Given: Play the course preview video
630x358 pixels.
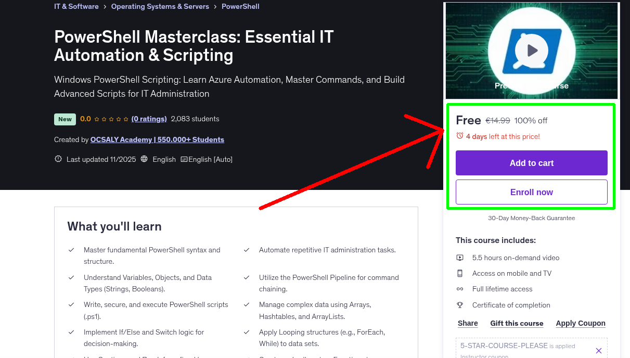Looking at the screenshot, I should pyautogui.click(x=531, y=50).
